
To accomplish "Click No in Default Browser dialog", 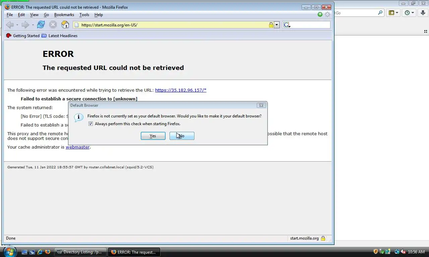I will 182,136.
